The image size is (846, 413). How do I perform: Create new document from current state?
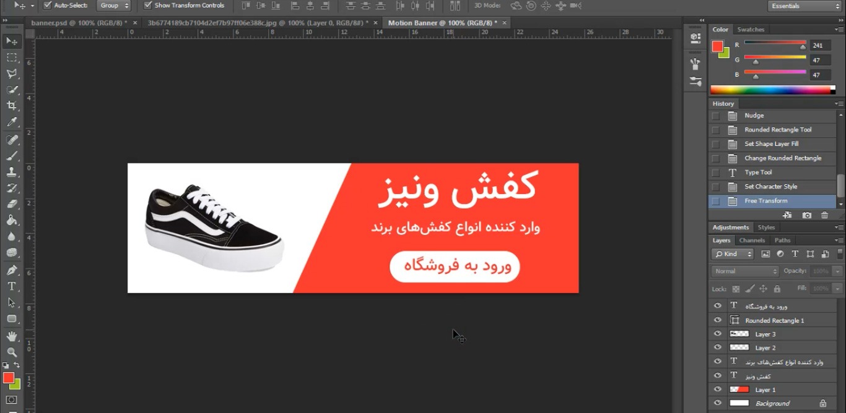[x=787, y=215]
